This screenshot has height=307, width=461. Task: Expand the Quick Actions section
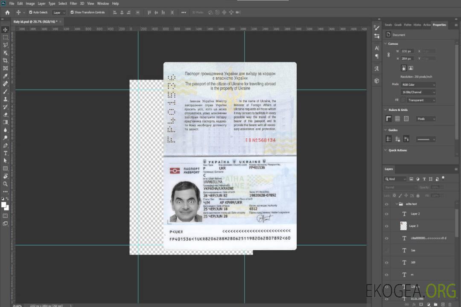click(385, 150)
